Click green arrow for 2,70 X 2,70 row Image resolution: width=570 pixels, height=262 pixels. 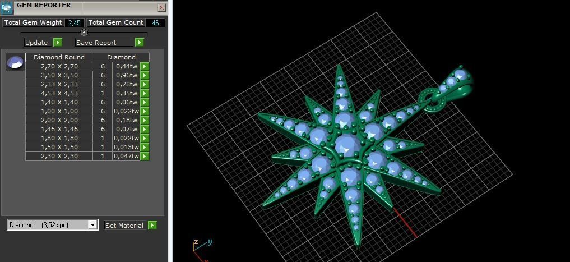(145, 67)
